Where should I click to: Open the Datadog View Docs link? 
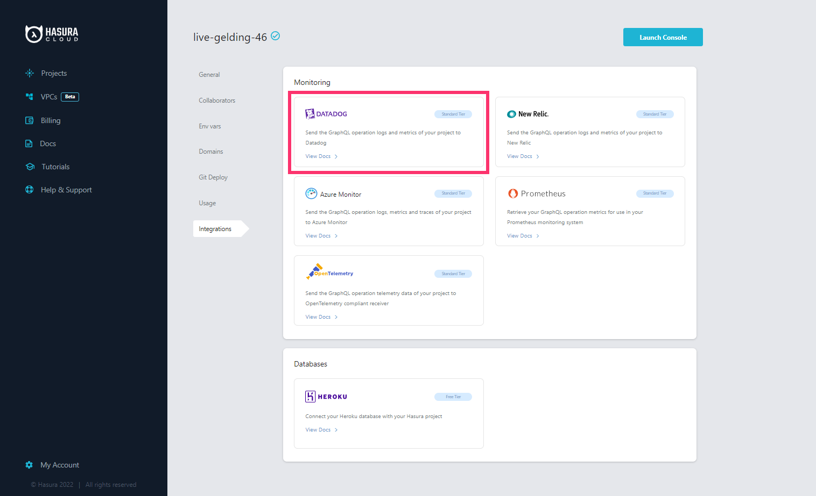click(x=318, y=156)
